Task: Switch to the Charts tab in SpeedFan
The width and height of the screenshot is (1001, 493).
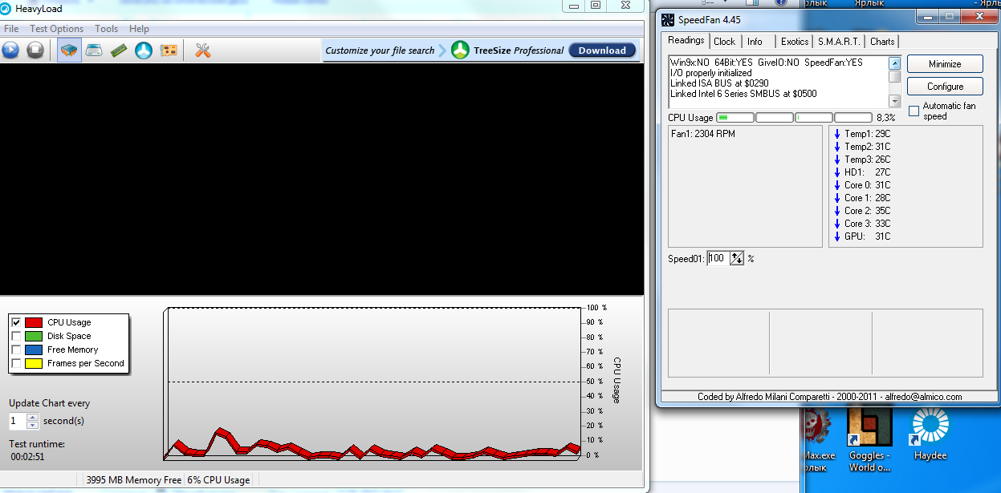Action: 881,42
